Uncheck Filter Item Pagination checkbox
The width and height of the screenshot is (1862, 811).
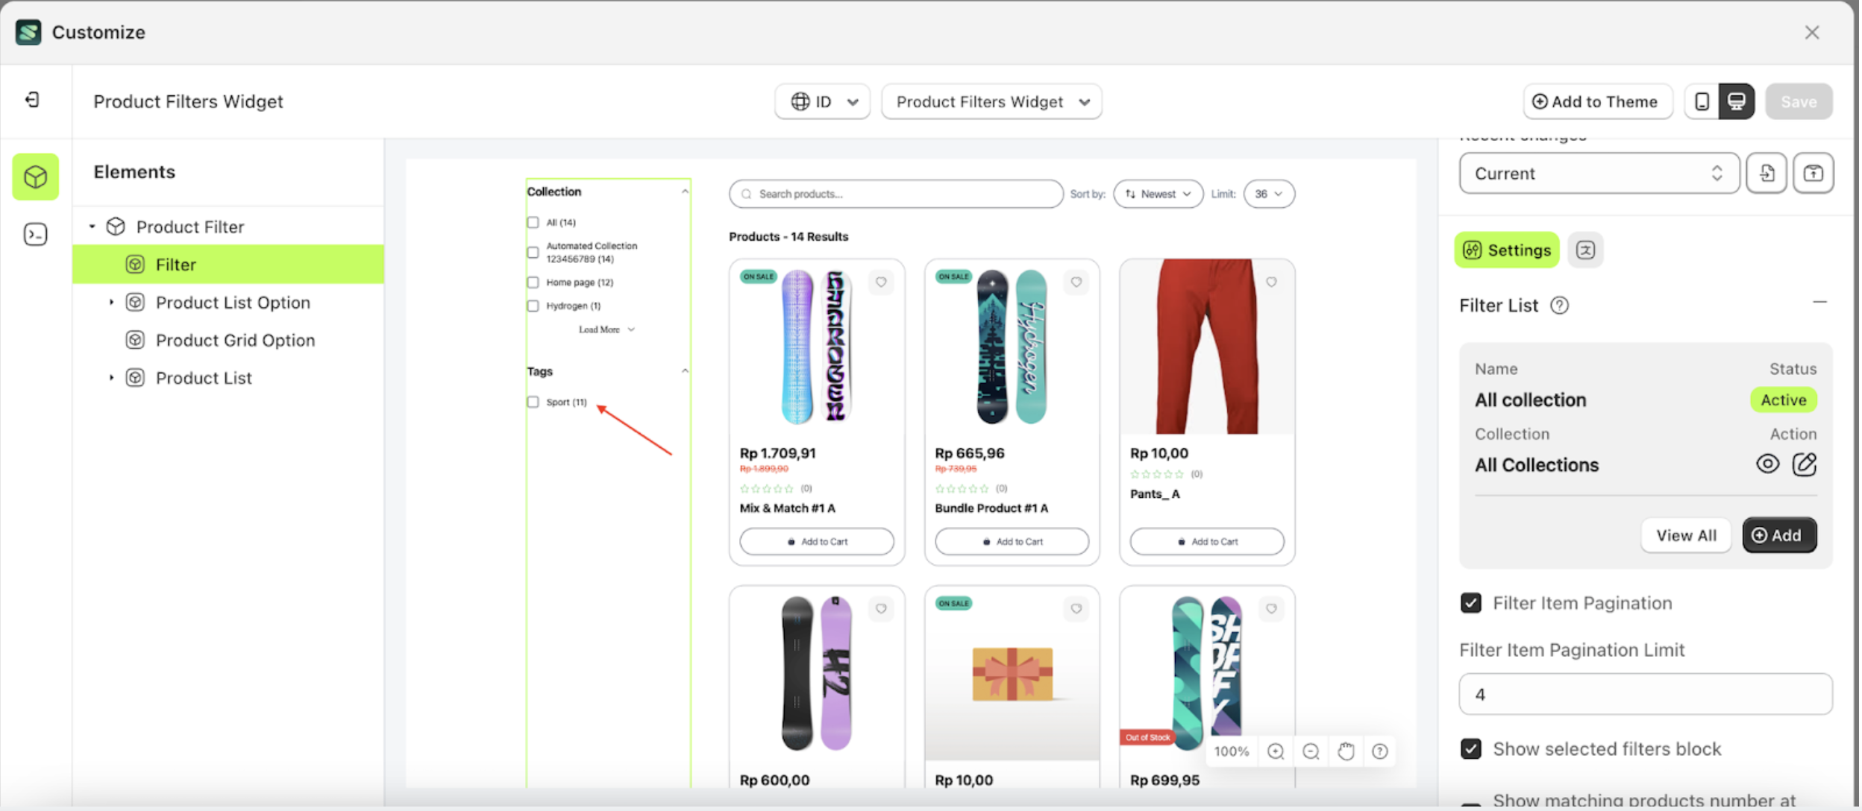pos(1471,603)
